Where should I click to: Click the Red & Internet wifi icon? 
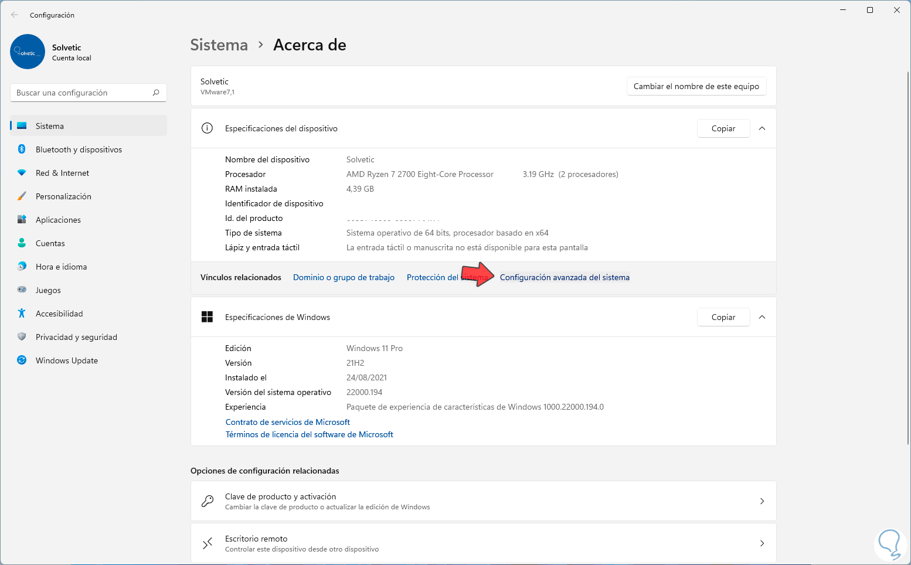tap(22, 173)
